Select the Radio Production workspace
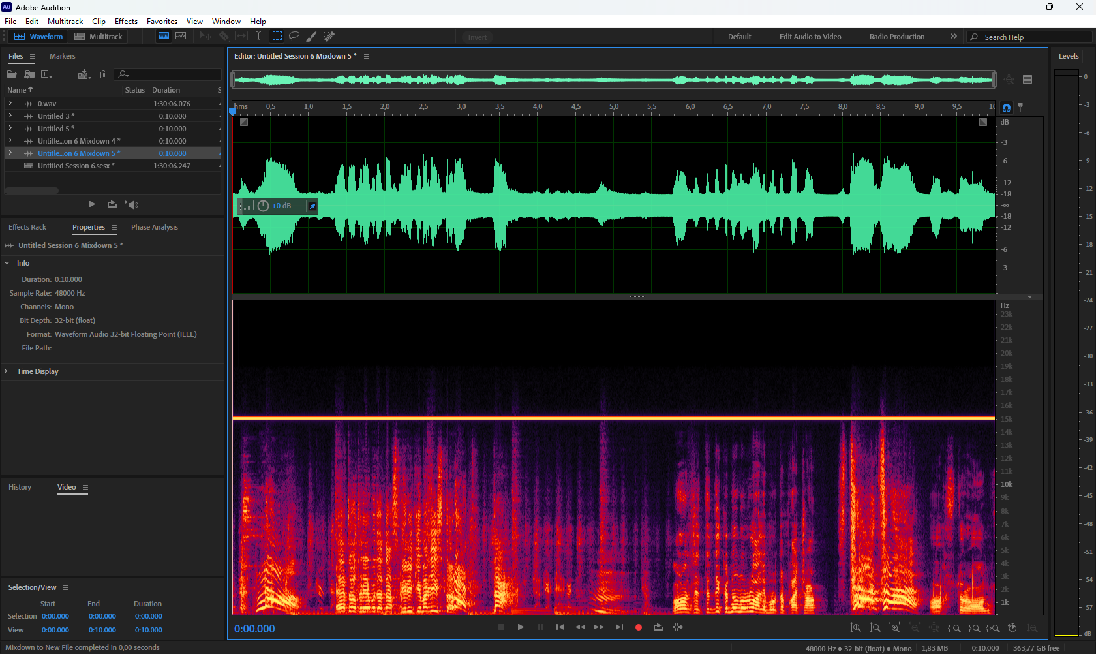Screen dimensions: 1096x654 (x=896, y=37)
